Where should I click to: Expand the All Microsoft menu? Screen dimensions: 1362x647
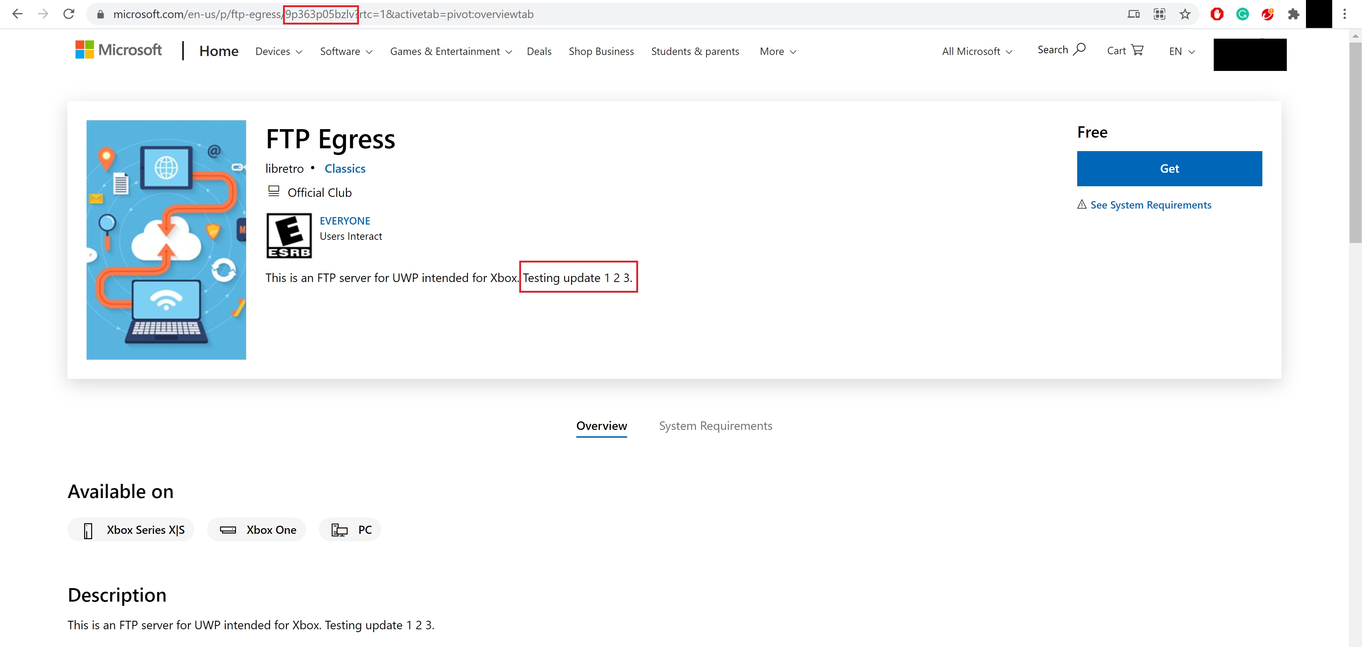point(977,52)
